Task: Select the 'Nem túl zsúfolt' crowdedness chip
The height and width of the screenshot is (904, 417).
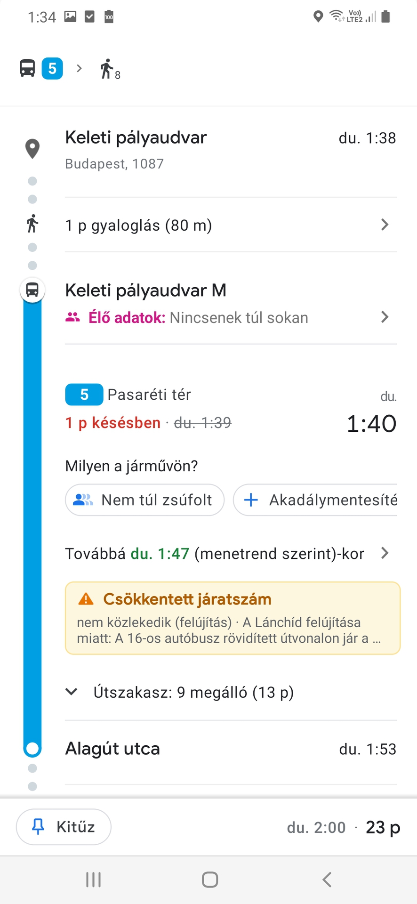Action: [x=144, y=500]
